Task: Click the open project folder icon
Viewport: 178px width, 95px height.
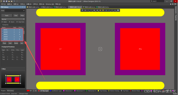Action: 12,1
